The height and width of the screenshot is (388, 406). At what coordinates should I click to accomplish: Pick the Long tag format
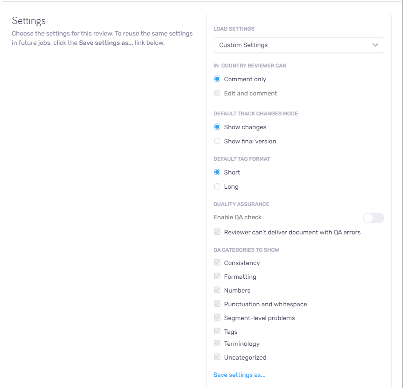(x=217, y=186)
